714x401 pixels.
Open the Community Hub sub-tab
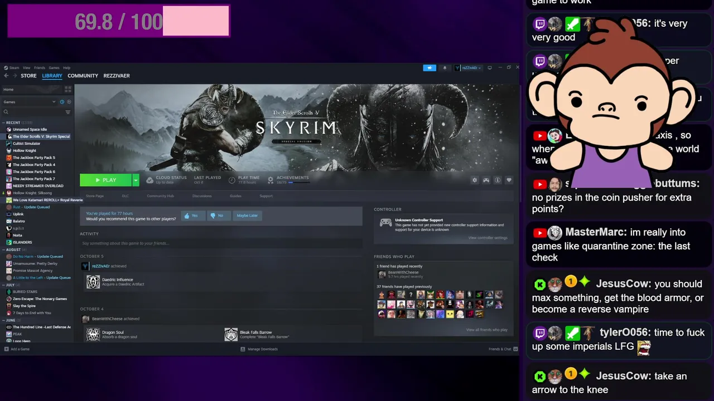[161, 196]
